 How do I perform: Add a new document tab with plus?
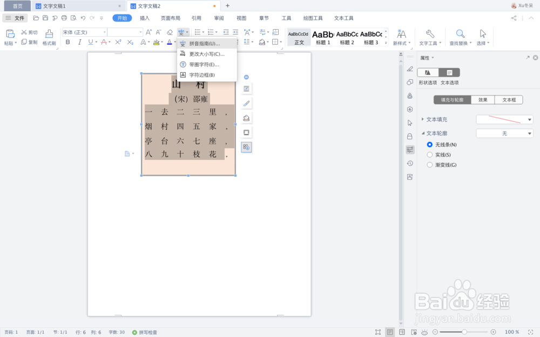(x=227, y=5)
